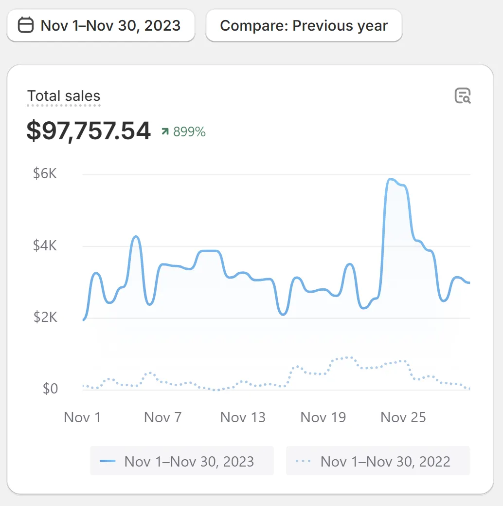
Task: Click the $0 y-axis label
Action: tap(50, 389)
